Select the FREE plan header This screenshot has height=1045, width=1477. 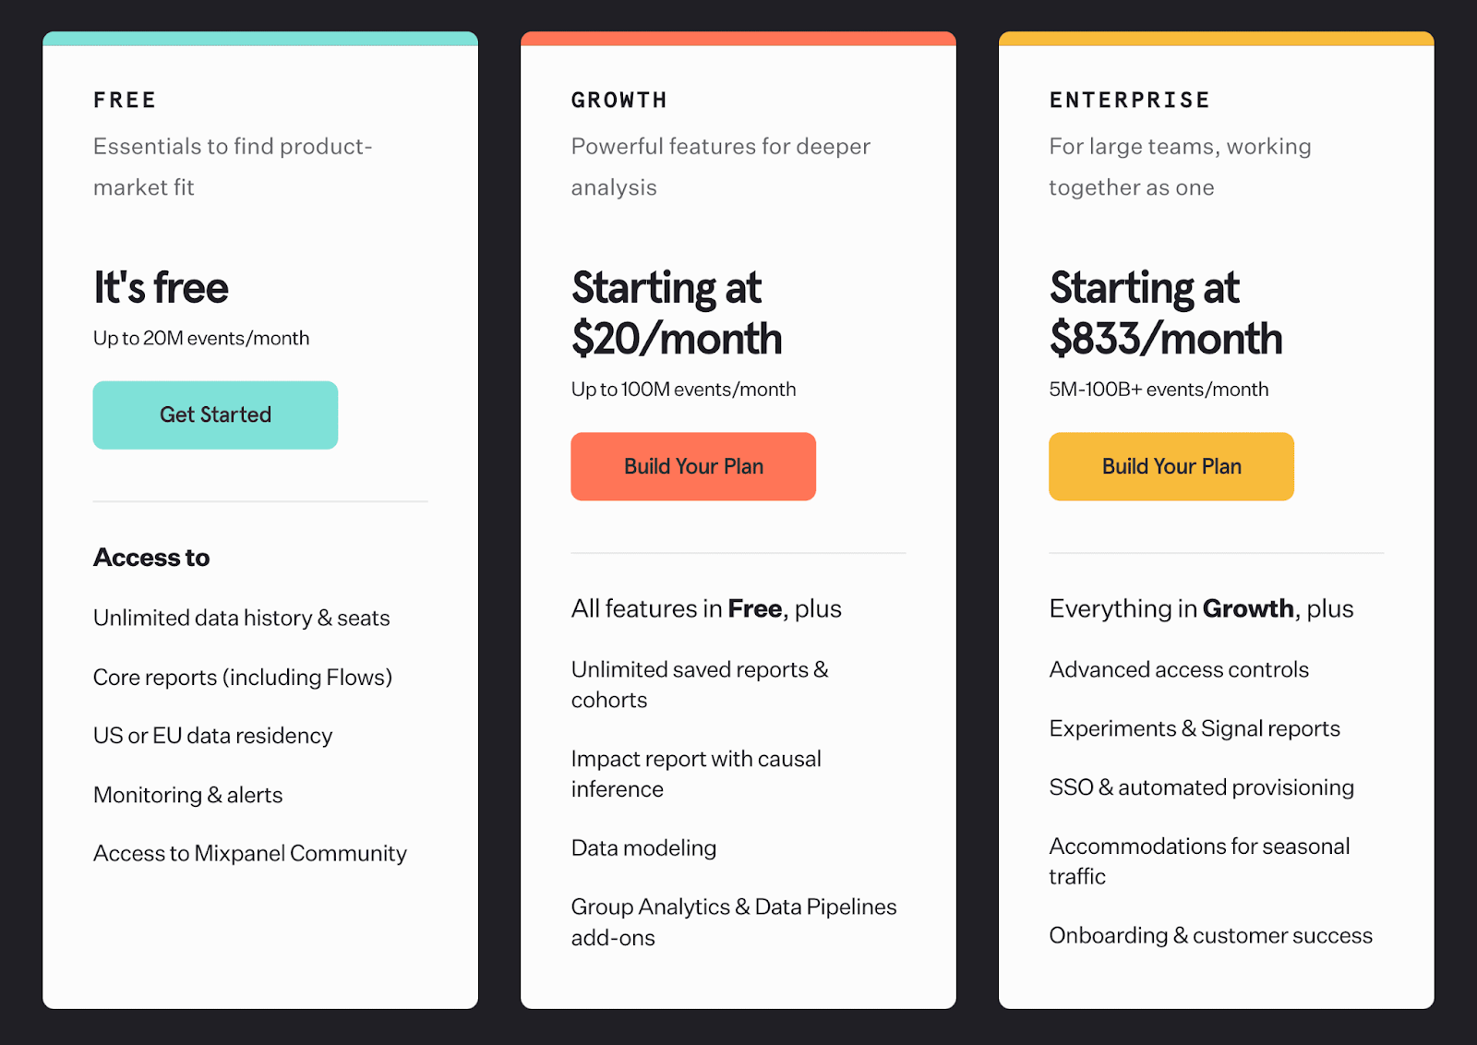pos(125,100)
